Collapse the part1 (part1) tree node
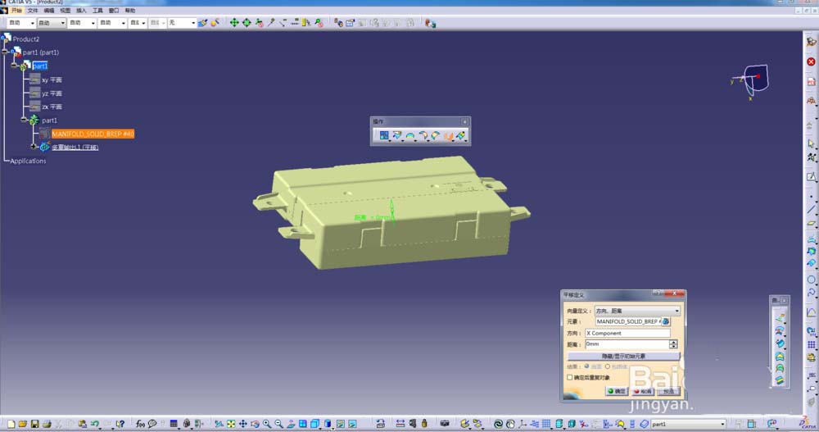The height and width of the screenshot is (432, 819). (x=5, y=52)
